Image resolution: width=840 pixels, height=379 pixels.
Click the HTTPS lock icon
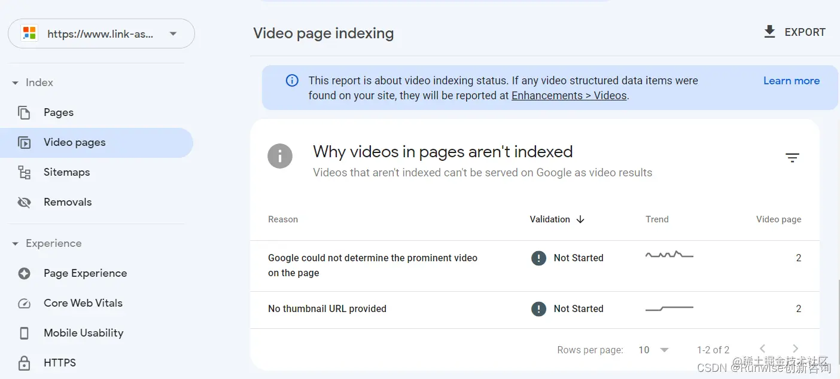24,363
